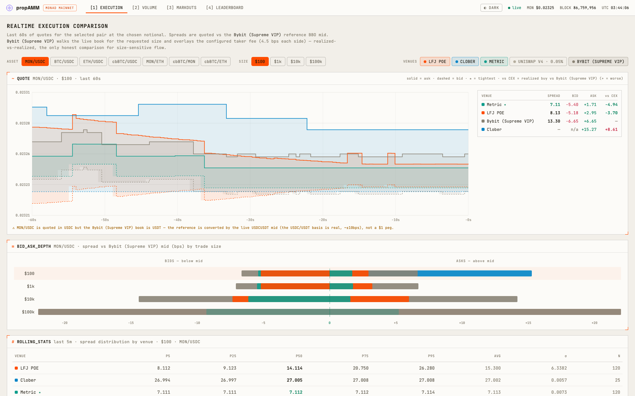Viewport: 635px width, 396px height.
Task: Click the vs CEX column header
Action: (x=611, y=96)
